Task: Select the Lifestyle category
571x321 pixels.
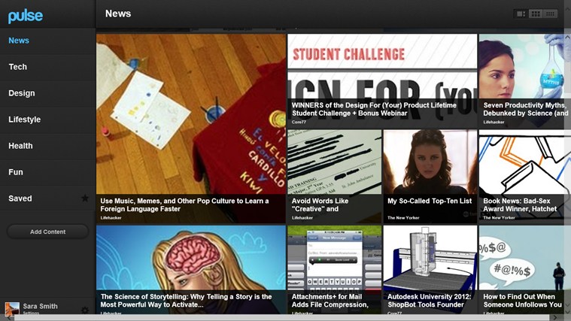Action: point(47,120)
